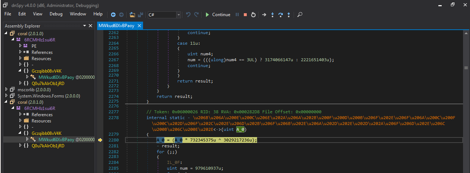Click the Step Over icon
The image size is (470, 173).
pyautogui.click(x=281, y=15)
